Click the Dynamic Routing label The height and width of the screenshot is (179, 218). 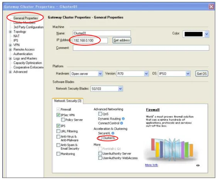point(109,119)
